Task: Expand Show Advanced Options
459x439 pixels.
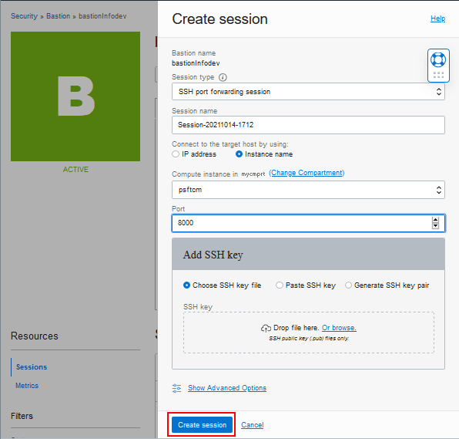Action: pyautogui.click(x=227, y=387)
